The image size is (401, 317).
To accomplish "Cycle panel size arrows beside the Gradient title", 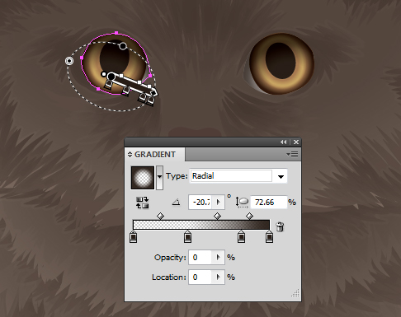I will click(130, 155).
